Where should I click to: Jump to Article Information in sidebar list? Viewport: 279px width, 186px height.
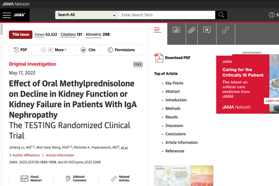click(181, 142)
